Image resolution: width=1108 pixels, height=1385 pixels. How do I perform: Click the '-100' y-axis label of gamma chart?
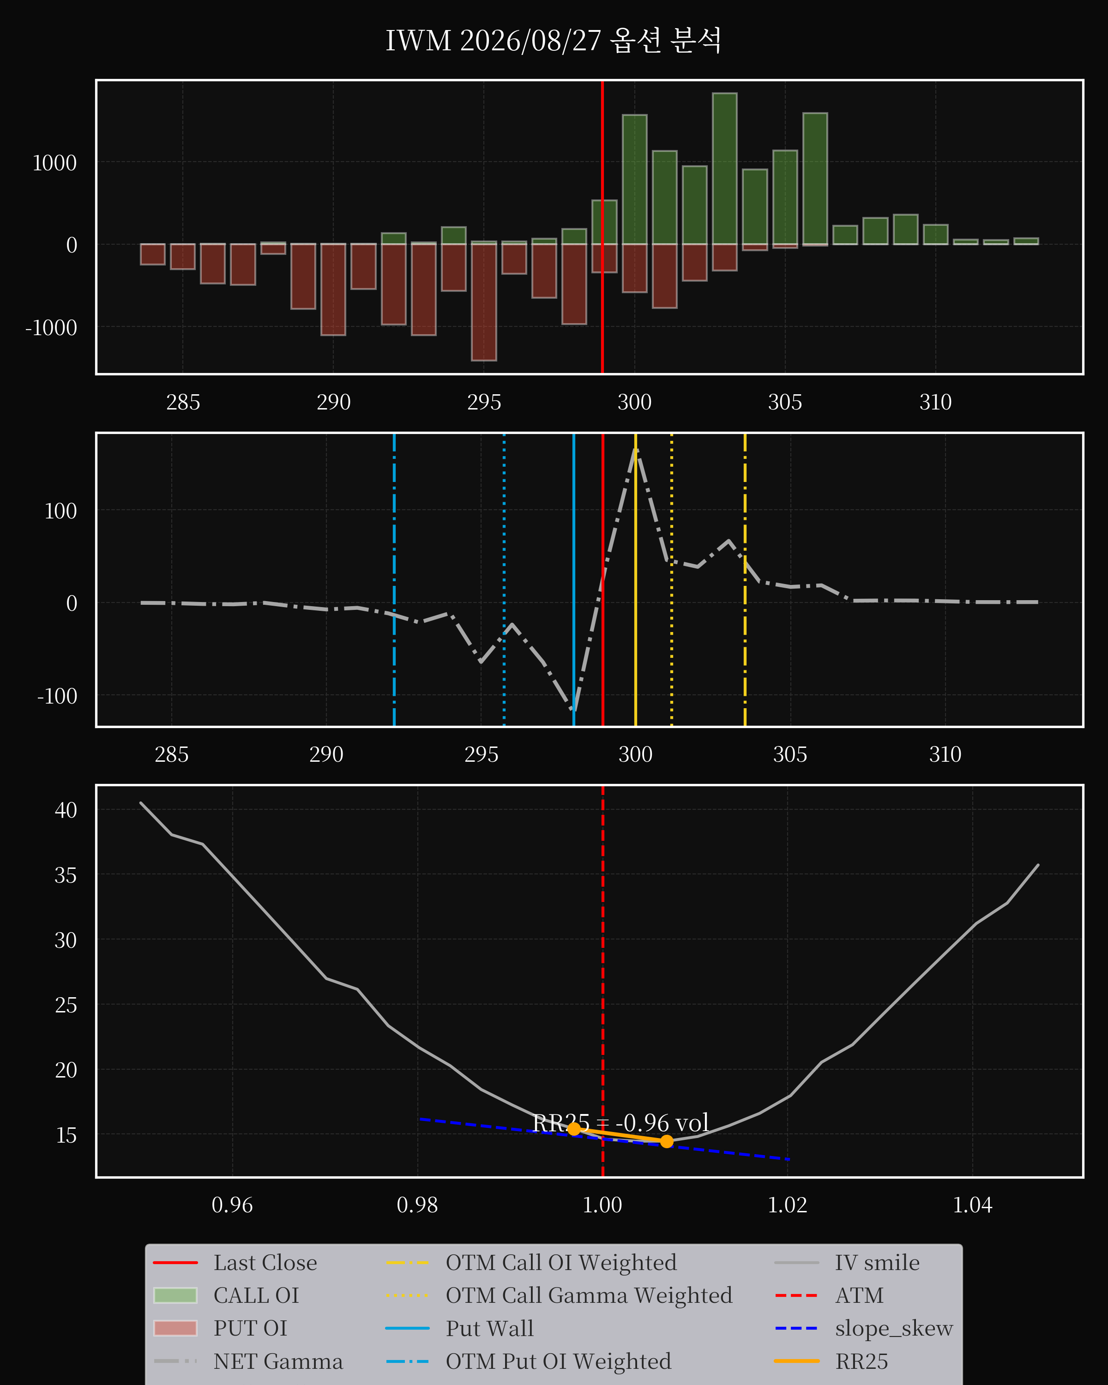click(56, 696)
